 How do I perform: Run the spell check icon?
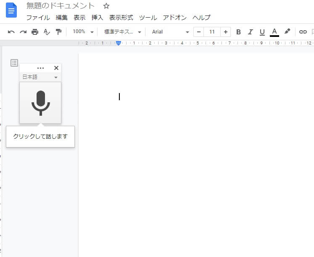click(x=47, y=32)
